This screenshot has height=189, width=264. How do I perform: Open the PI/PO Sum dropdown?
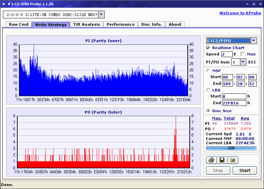click(x=243, y=62)
